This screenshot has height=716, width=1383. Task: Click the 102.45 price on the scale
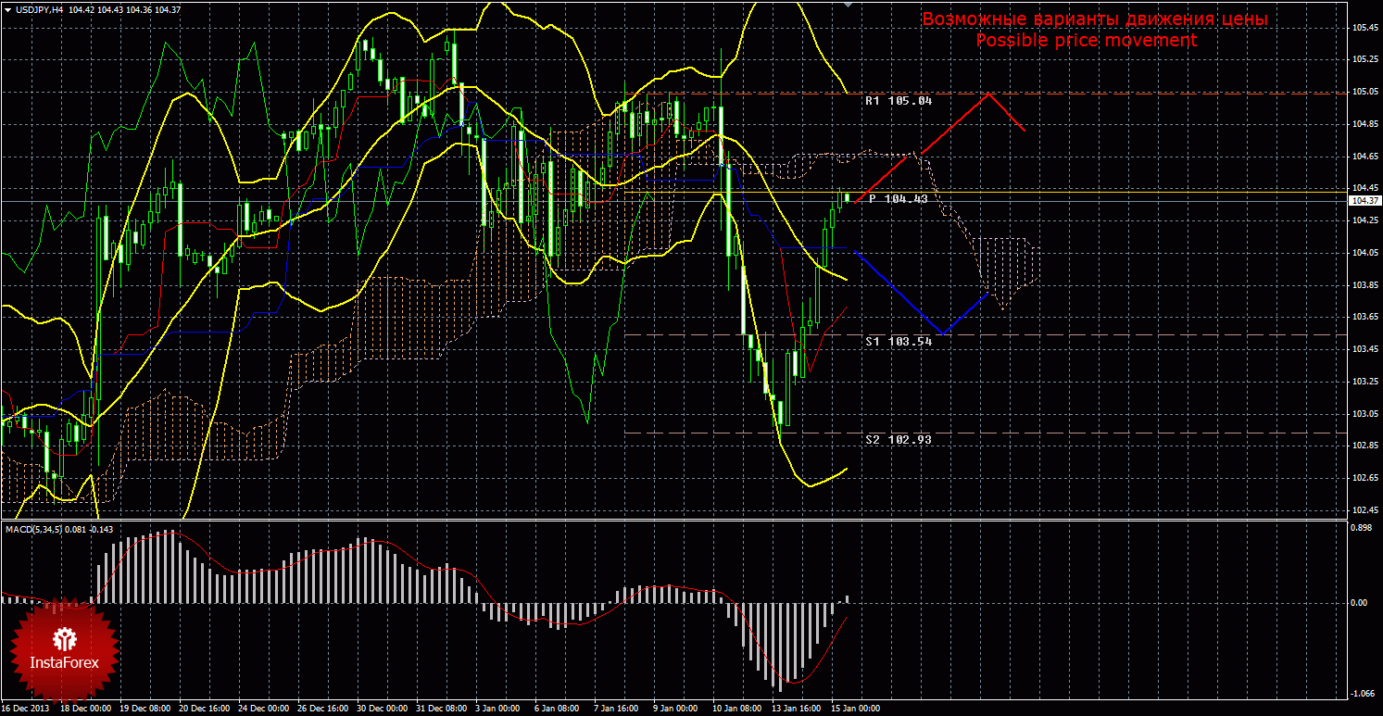pyautogui.click(x=1362, y=510)
